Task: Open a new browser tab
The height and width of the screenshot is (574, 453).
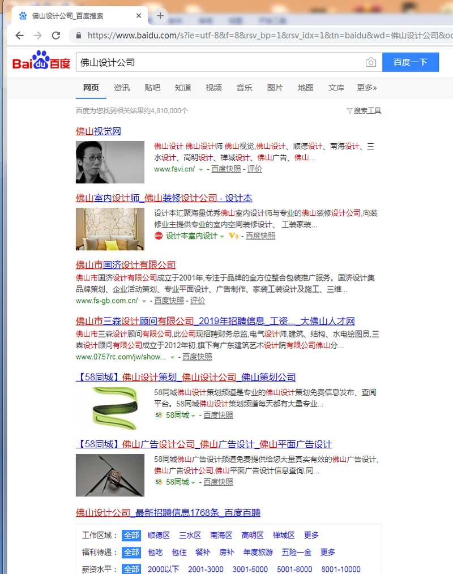Action: (x=160, y=16)
